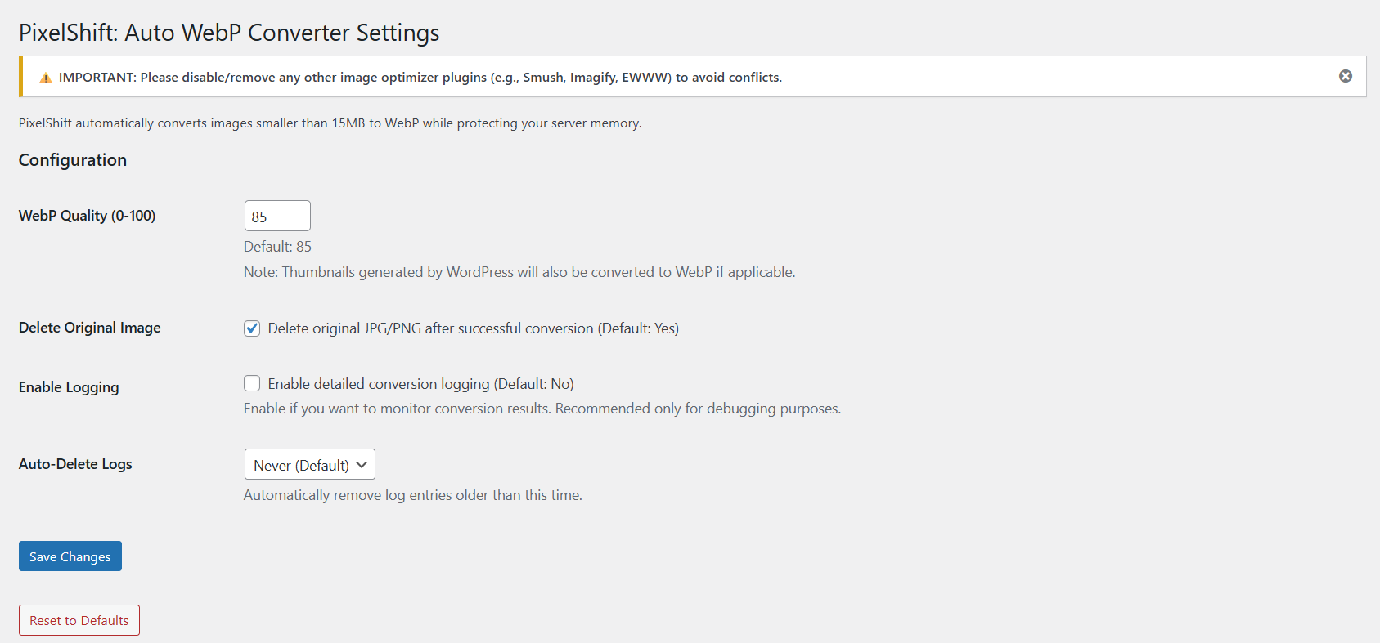
Task: Enable the detailed conversion logging checkbox
Action: [x=252, y=383]
